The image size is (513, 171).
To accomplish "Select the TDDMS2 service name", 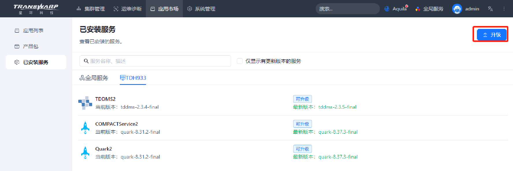I will pyautogui.click(x=105, y=99).
